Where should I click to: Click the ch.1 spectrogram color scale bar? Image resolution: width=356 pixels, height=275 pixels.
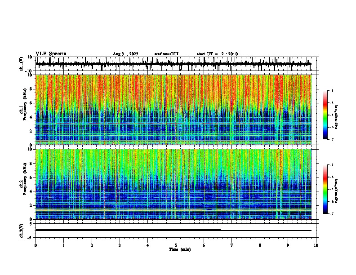click(325, 115)
